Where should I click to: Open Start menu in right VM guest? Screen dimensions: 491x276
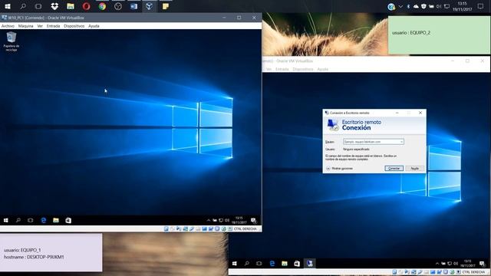pos(235,264)
